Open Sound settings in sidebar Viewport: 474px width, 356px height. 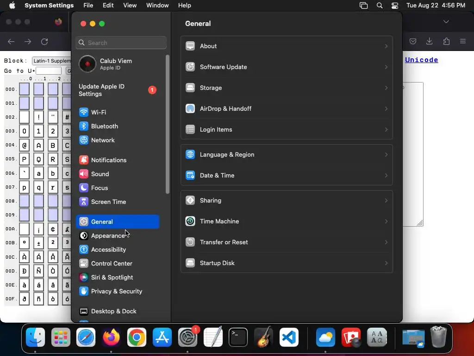coord(118,174)
